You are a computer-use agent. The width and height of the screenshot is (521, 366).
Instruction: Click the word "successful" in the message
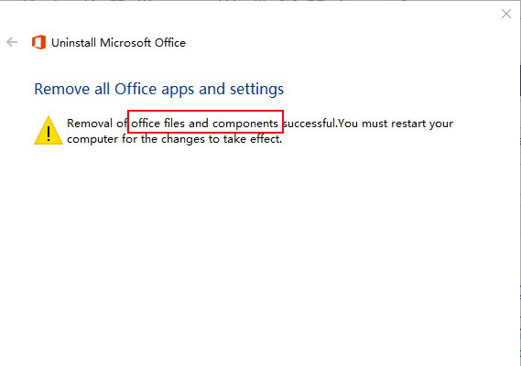tap(309, 124)
